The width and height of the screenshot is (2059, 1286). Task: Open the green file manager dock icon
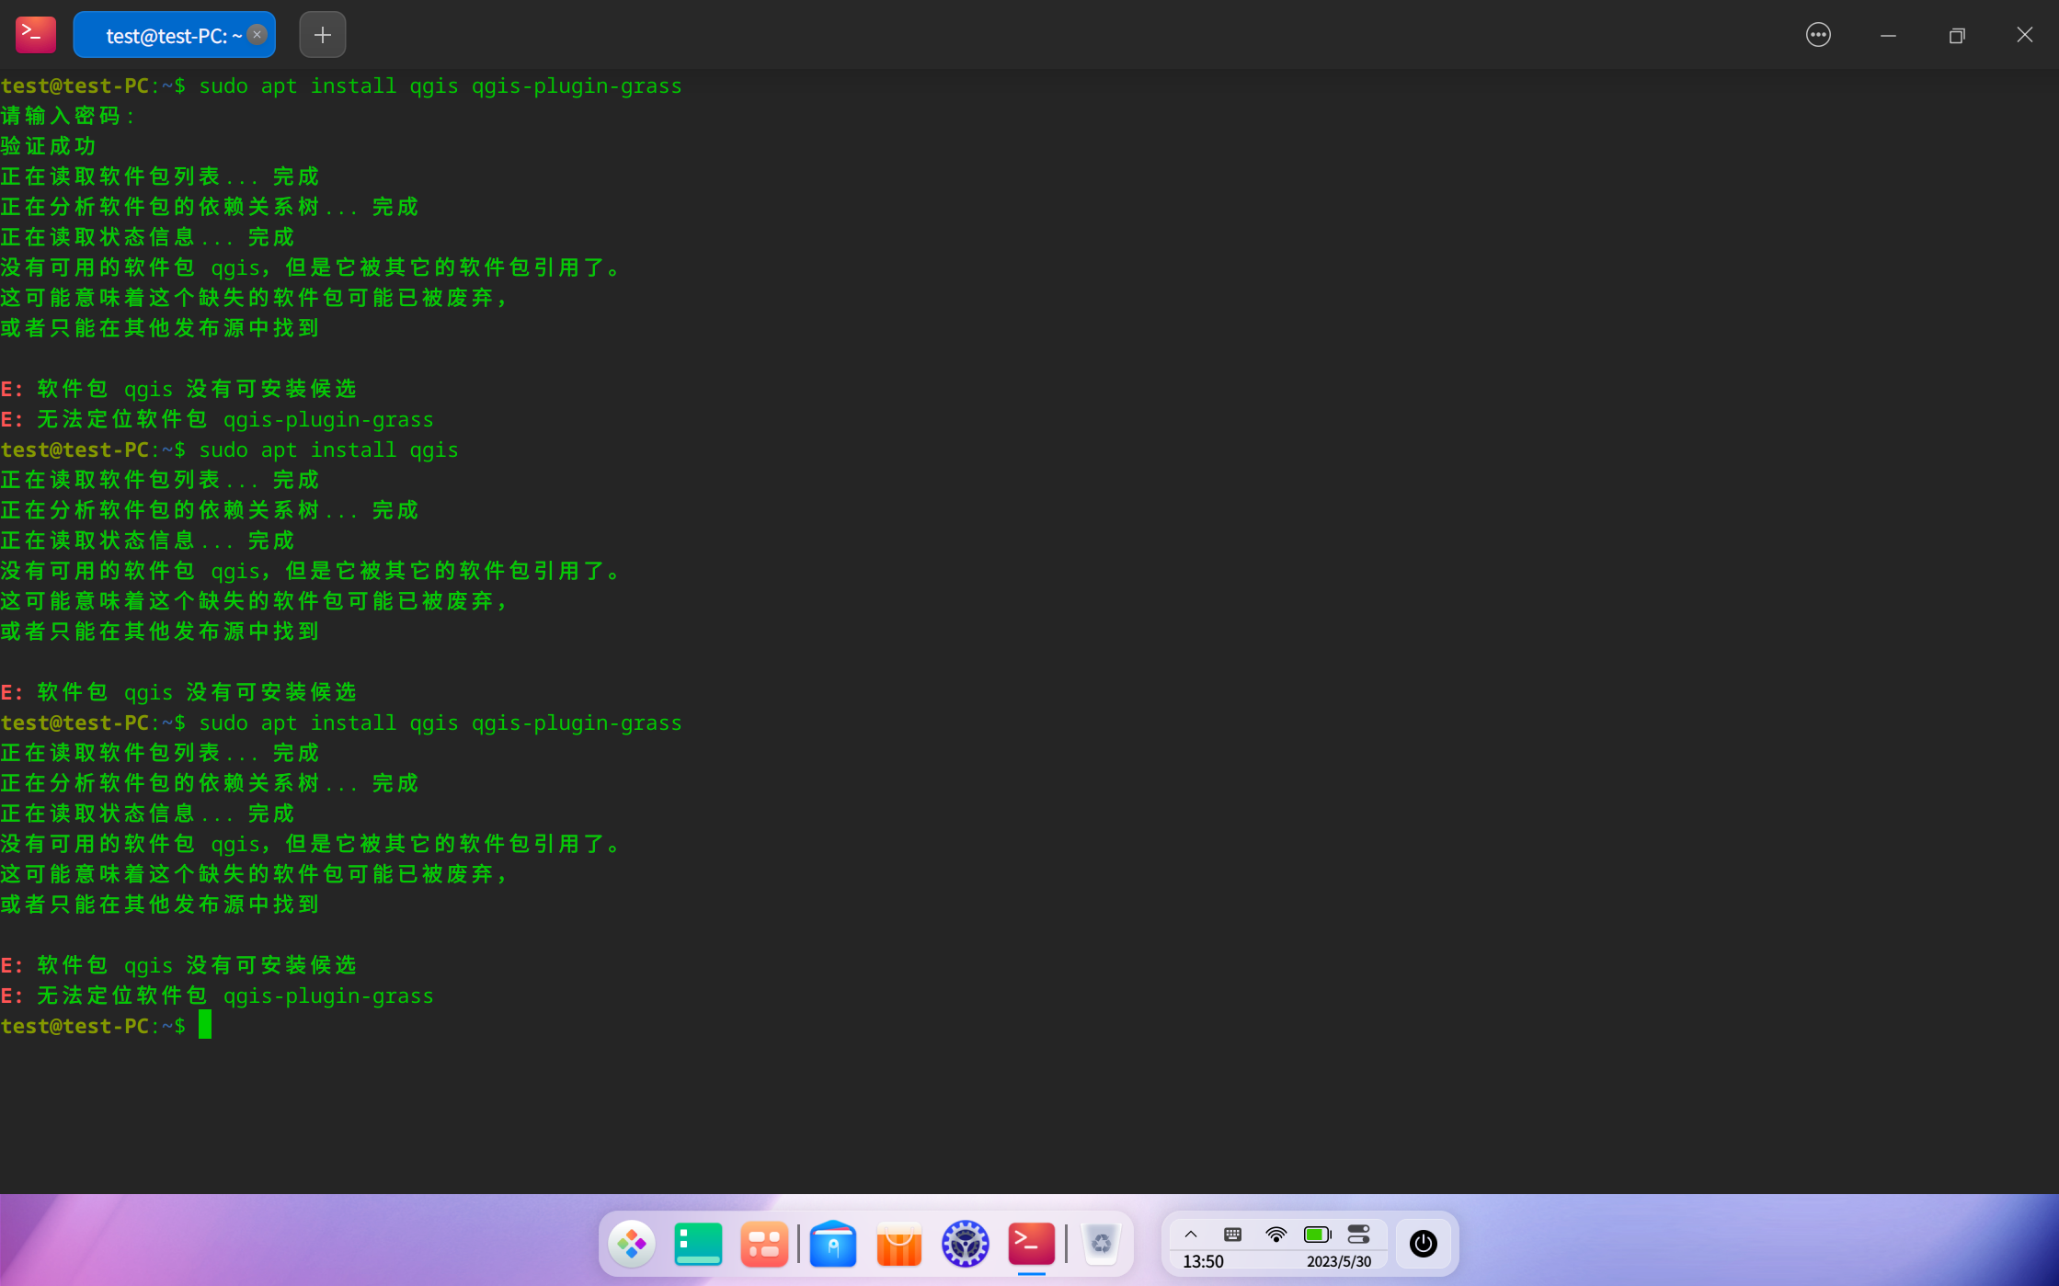[698, 1244]
